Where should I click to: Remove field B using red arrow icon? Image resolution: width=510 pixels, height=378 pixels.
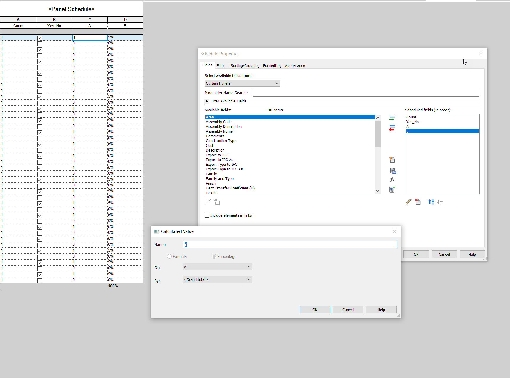tap(392, 128)
